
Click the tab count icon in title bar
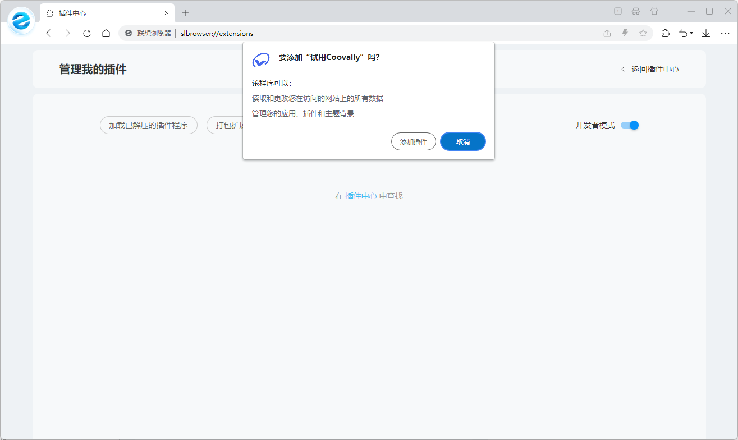pos(618,11)
